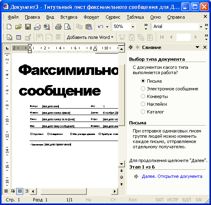Select the Письма radio button

(143, 81)
